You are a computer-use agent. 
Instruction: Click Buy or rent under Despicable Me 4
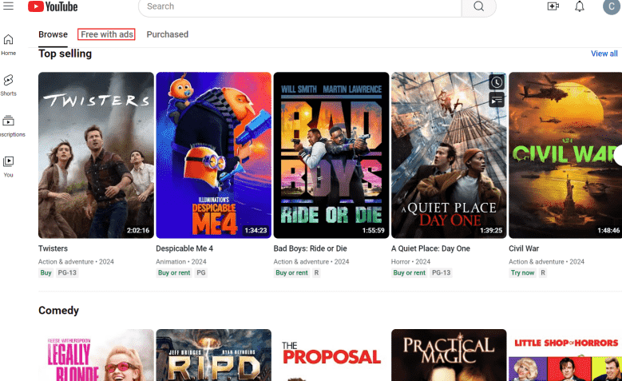[174, 273]
